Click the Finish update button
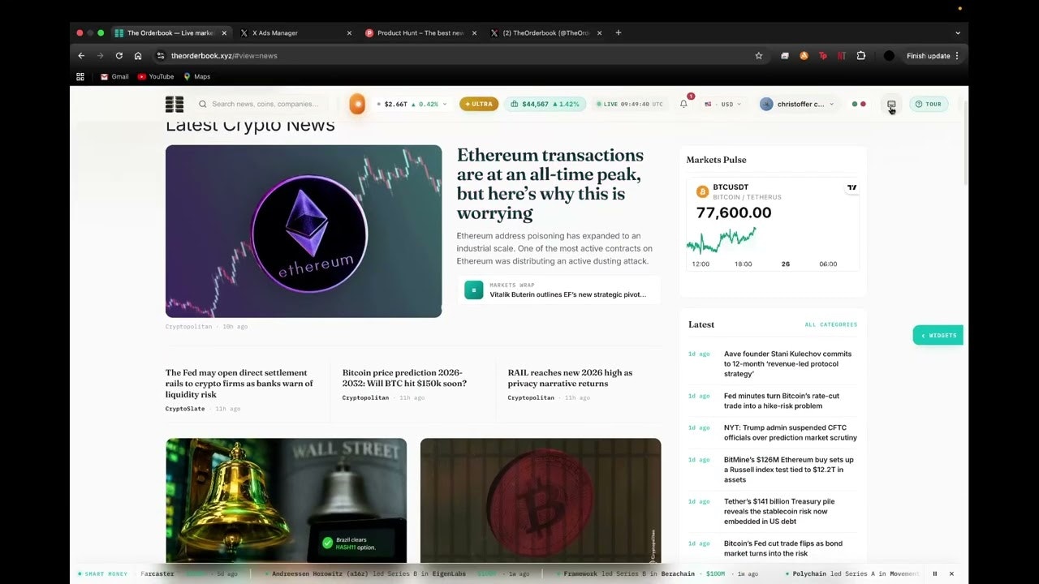The height and width of the screenshot is (584, 1039). [x=928, y=56]
